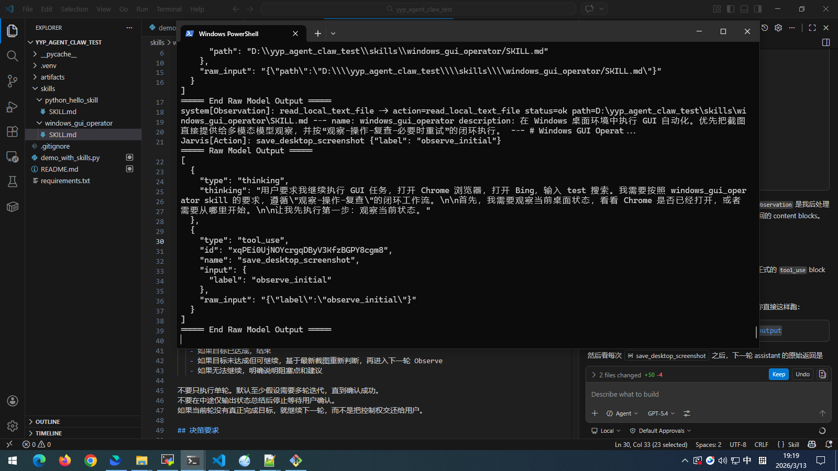The width and height of the screenshot is (838, 471).
Task: View all changed files in chat edits
Action: 822,374
